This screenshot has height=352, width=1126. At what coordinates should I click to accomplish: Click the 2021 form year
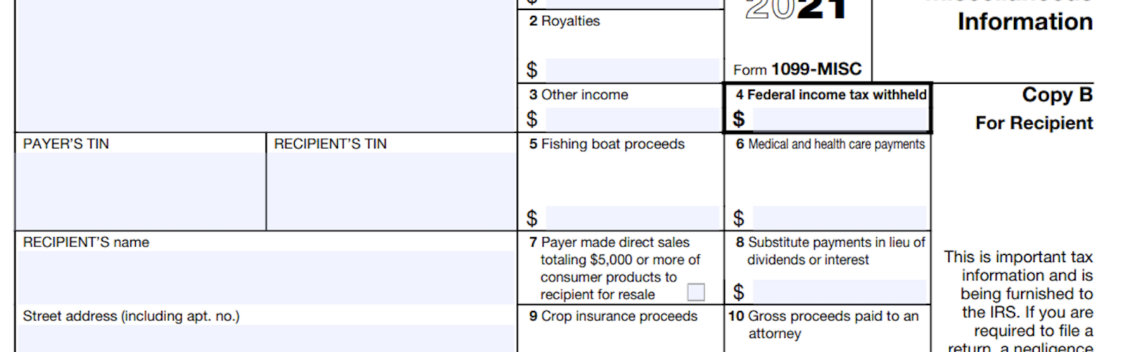click(x=796, y=9)
